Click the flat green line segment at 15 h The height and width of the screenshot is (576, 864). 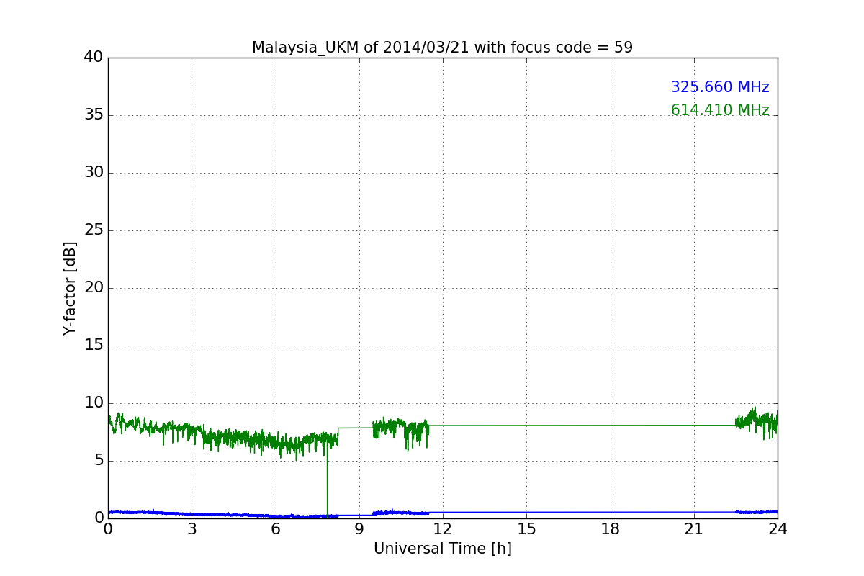[x=526, y=426]
